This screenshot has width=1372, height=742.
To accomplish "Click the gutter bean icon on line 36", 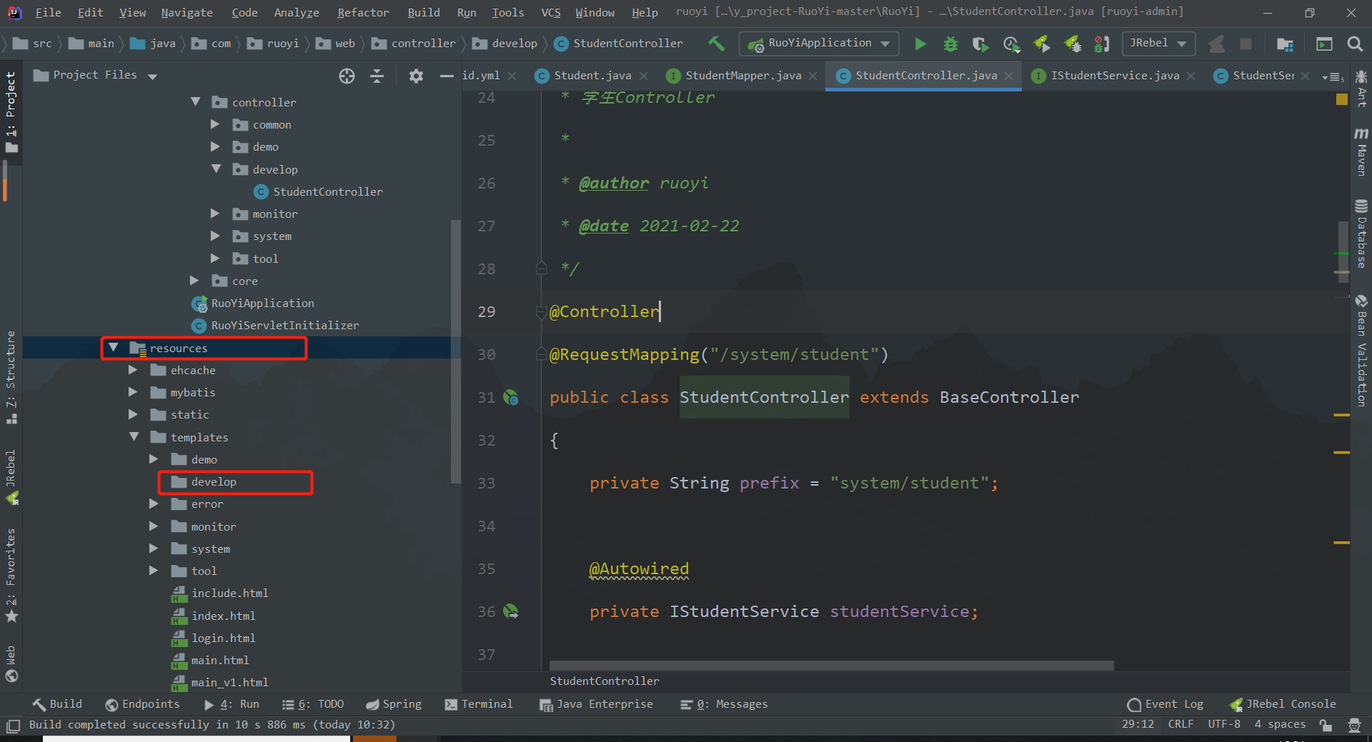I will pyautogui.click(x=511, y=611).
